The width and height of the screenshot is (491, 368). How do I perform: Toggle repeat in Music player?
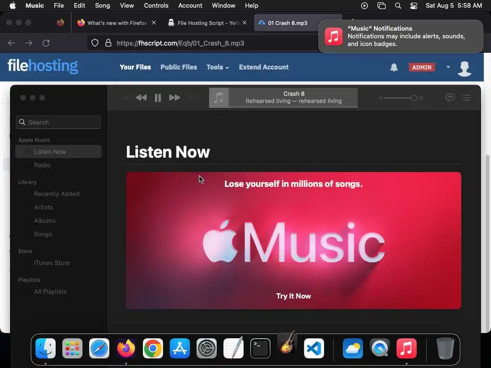[x=191, y=98]
